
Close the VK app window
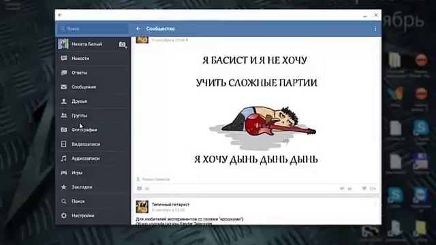(376, 15)
